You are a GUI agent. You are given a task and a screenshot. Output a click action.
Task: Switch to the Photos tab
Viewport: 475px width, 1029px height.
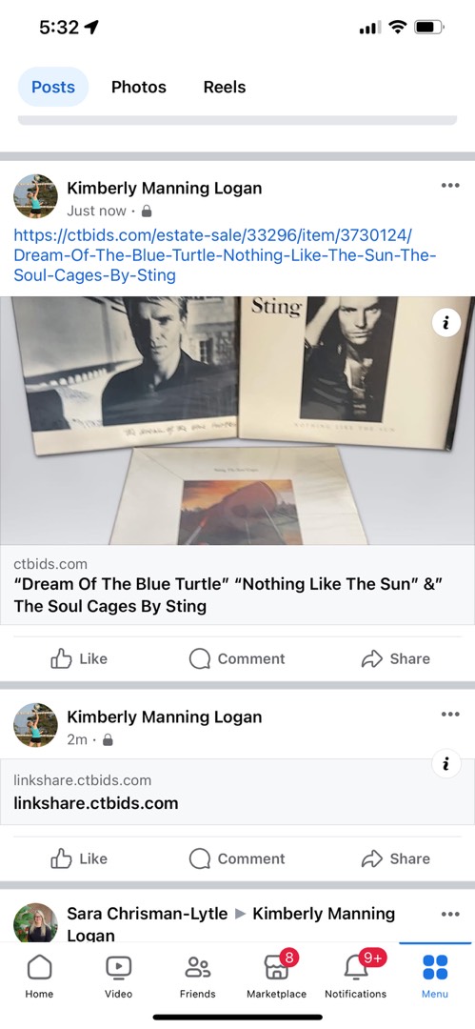click(x=138, y=87)
